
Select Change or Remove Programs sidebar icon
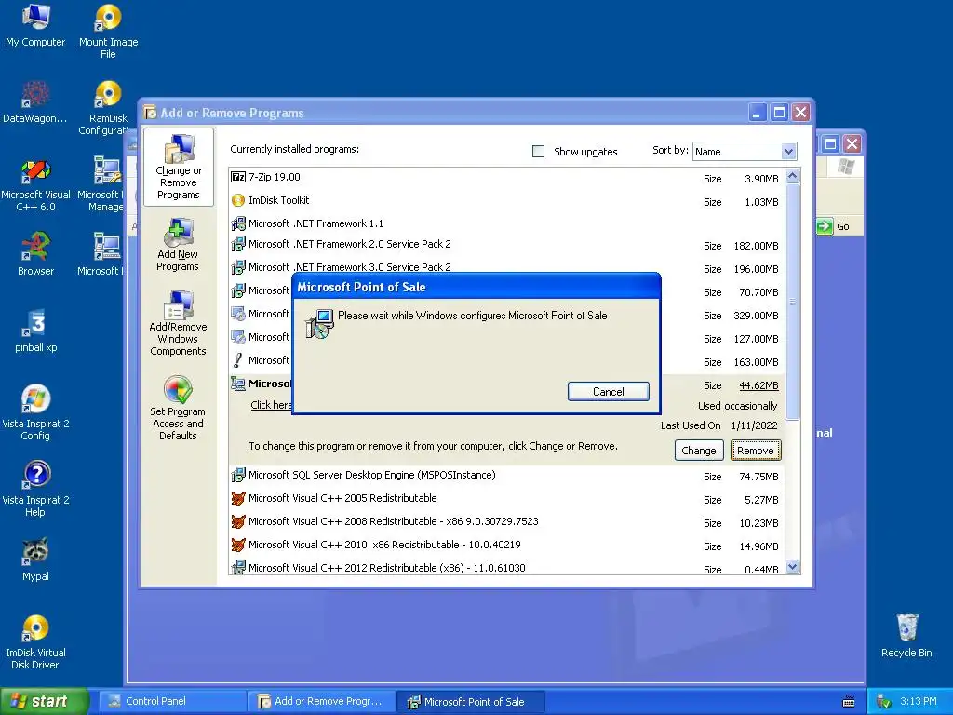pyautogui.click(x=178, y=168)
